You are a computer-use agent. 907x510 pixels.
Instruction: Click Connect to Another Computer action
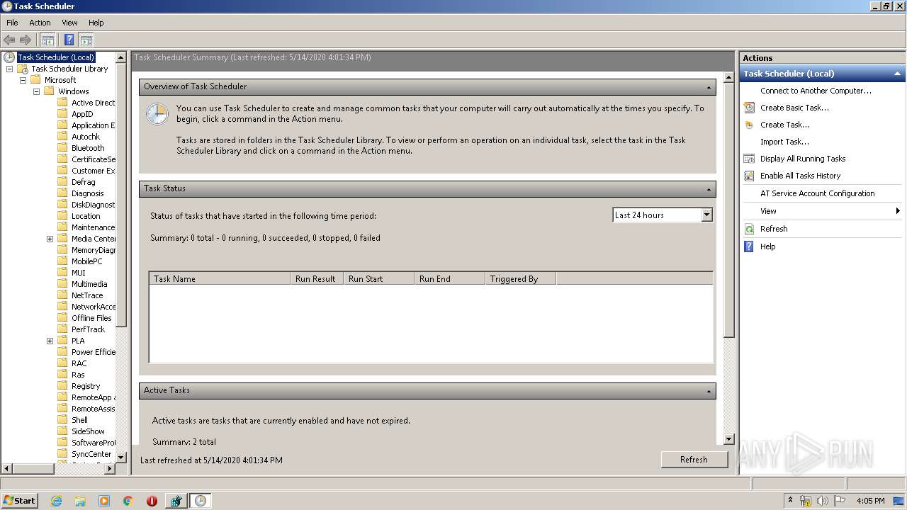(x=816, y=91)
